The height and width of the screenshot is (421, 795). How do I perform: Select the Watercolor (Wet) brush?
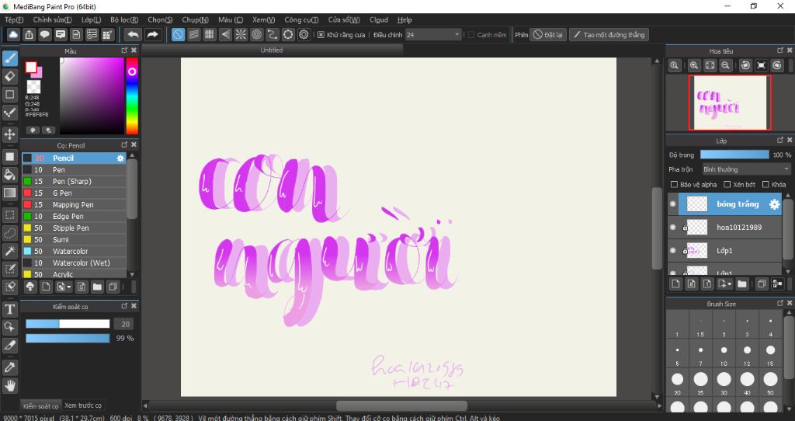coord(74,263)
